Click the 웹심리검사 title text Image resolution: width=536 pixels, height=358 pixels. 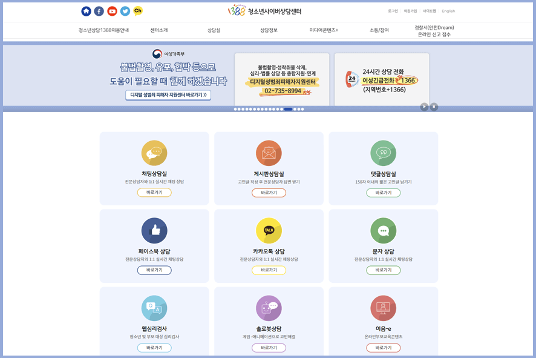154,328
